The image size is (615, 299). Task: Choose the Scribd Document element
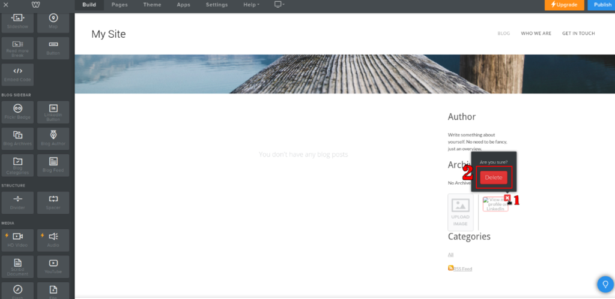(17, 267)
